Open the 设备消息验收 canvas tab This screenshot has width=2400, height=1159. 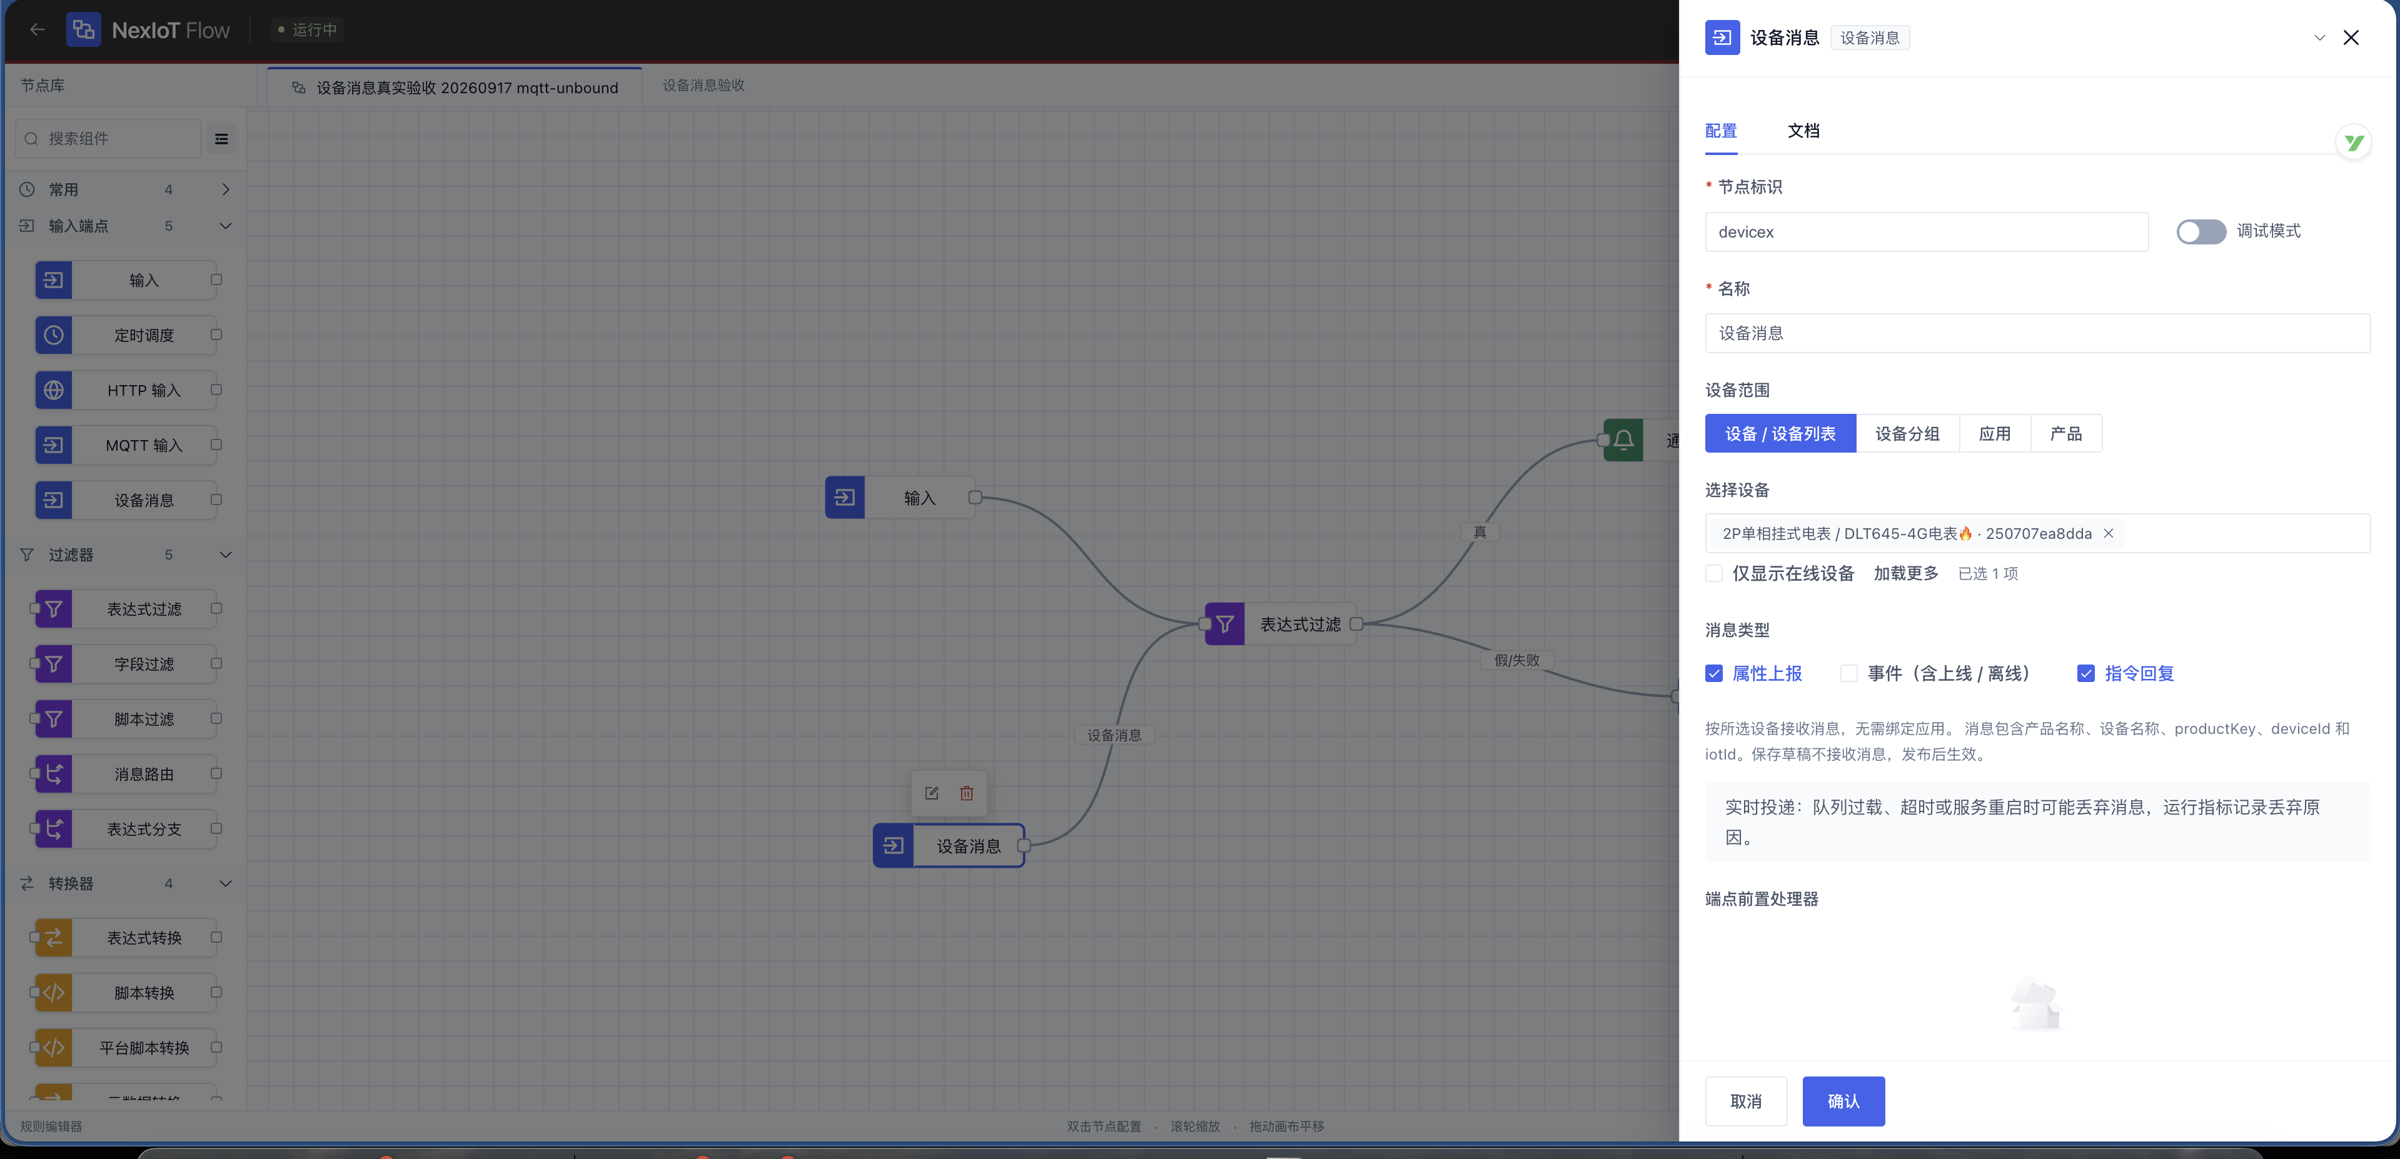tap(703, 85)
